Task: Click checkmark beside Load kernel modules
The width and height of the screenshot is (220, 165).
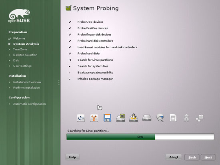Action: (70, 47)
